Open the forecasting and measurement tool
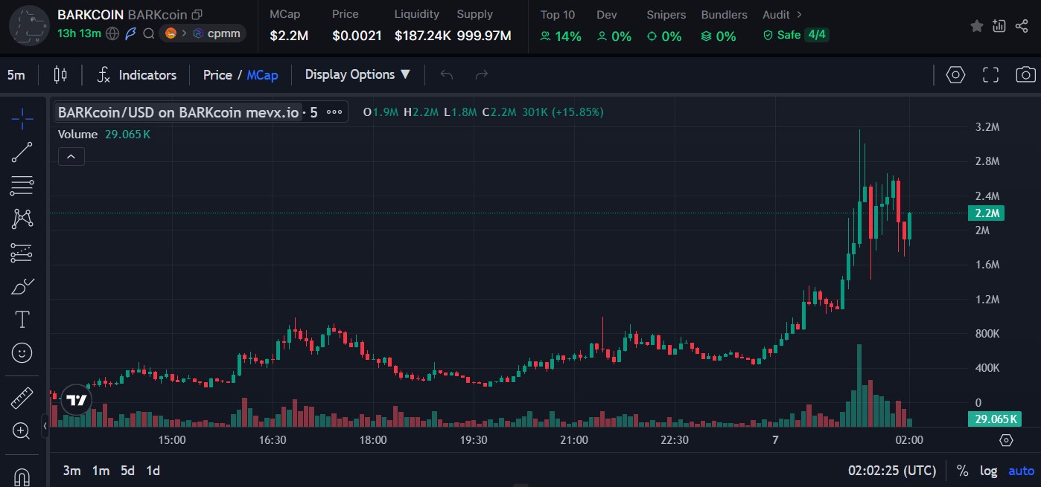Image resolution: width=1041 pixels, height=487 pixels. pyautogui.click(x=22, y=253)
